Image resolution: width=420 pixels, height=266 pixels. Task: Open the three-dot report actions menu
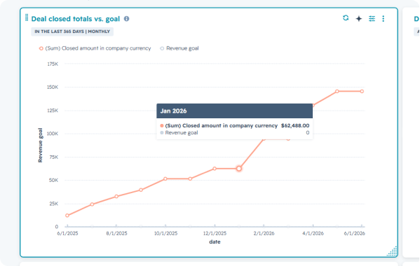click(384, 18)
